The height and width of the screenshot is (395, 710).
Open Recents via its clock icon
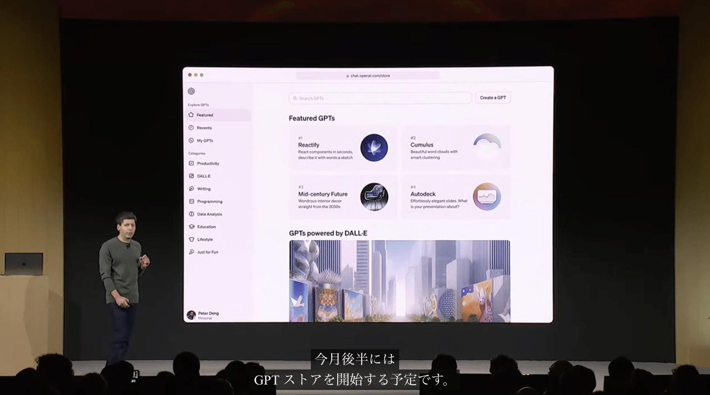click(x=191, y=128)
